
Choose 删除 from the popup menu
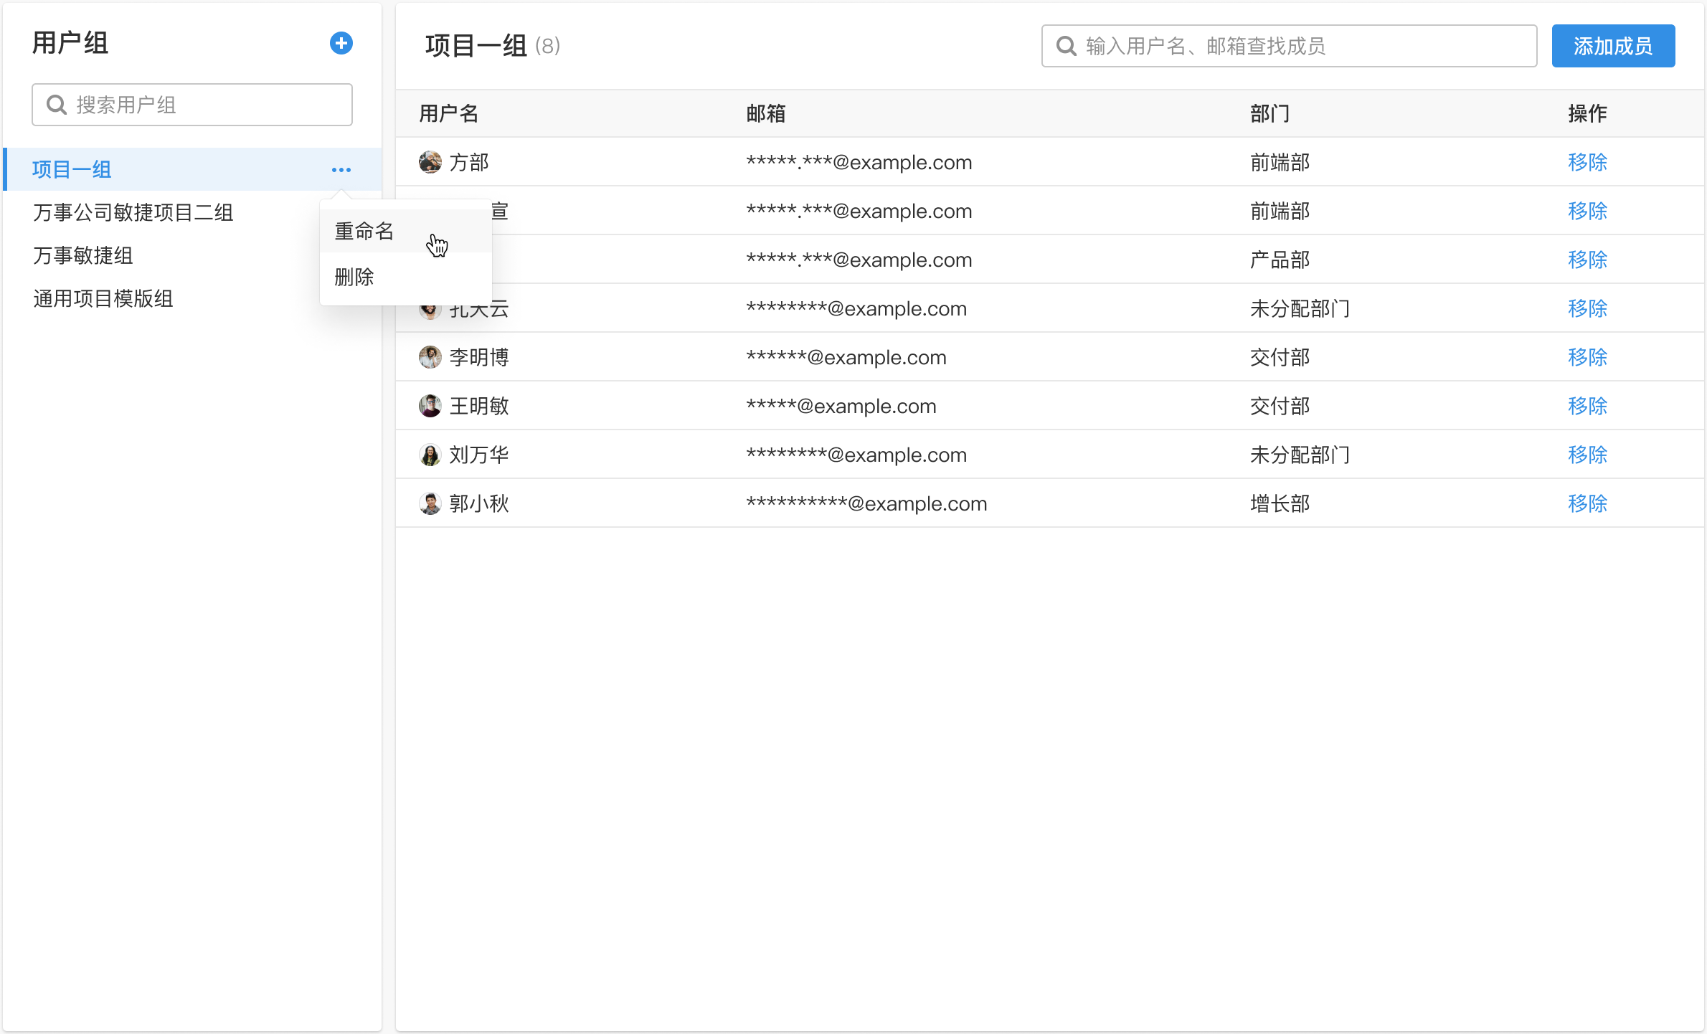(406, 277)
